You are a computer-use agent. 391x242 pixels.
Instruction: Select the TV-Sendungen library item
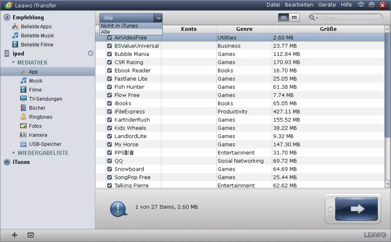[41, 99]
